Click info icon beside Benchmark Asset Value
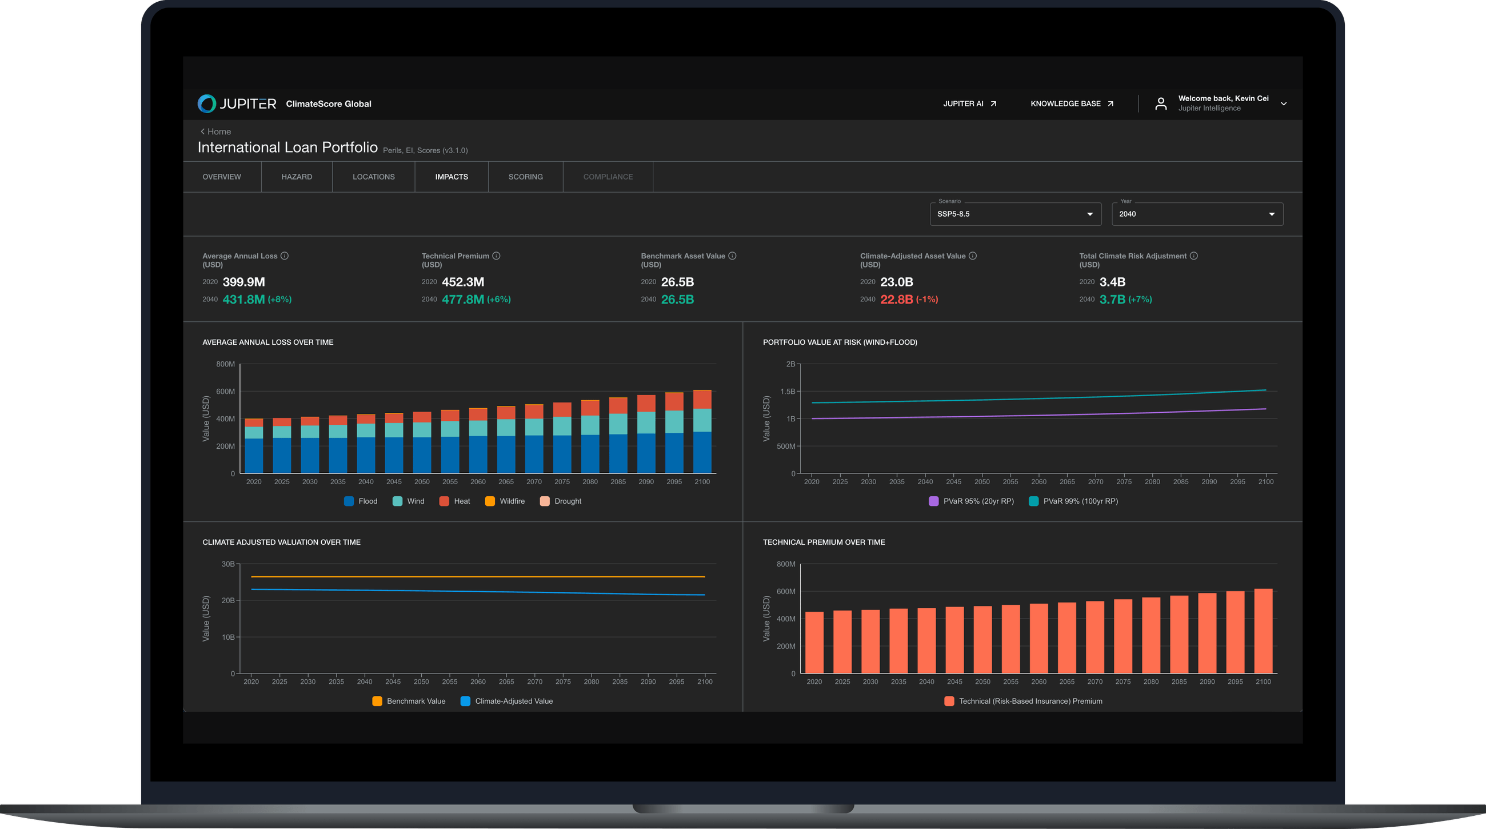 click(732, 256)
